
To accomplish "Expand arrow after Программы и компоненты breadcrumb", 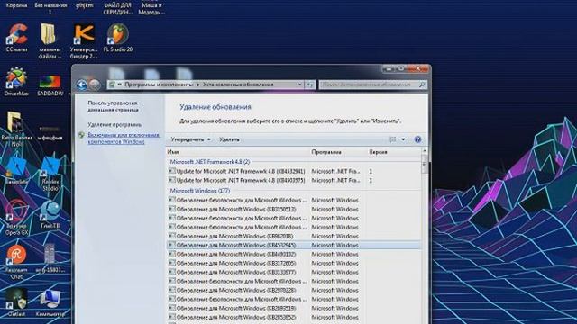I will (198, 85).
